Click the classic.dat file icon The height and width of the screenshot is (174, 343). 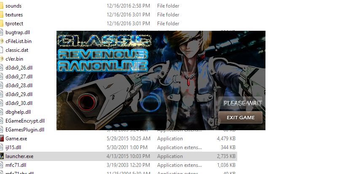(2, 50)
